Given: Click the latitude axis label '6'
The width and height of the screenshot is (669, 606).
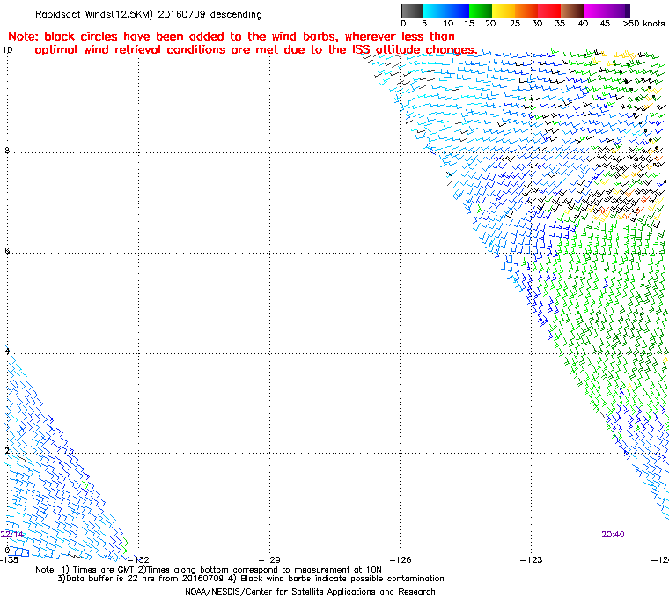Looking at the screenshot, I should click(7, 251).
